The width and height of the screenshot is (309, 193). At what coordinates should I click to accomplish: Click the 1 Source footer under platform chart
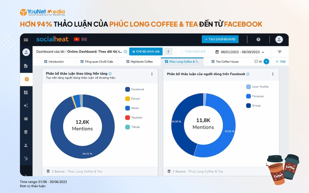click(x=74, y=171)
